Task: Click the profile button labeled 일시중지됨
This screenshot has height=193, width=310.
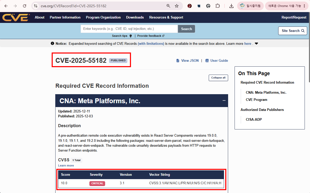Action: click(x=250, y=6)
